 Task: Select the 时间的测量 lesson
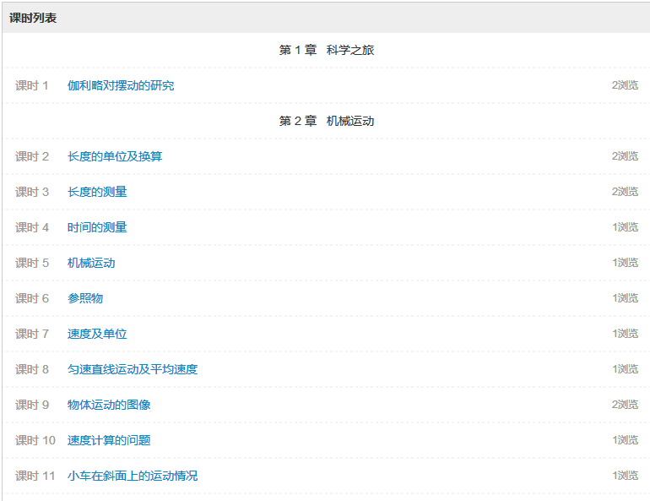pos(97,227)
